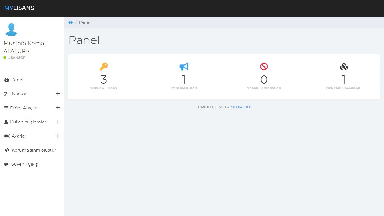Click the home icon in breadcrumb

coord(71,22)
